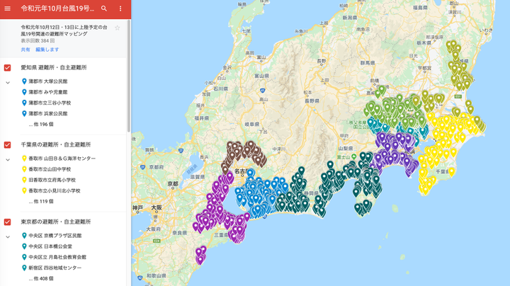Click the 長野県 label on map
The image size is (510, 286).
click(312, 101)
